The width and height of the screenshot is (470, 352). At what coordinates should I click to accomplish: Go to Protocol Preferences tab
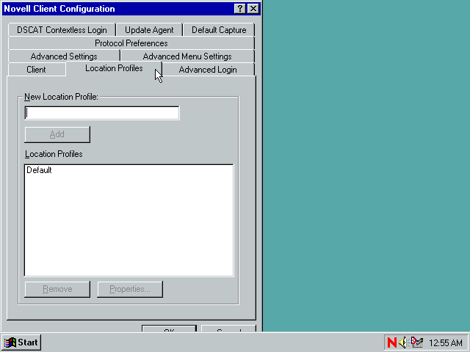(131, 43)
